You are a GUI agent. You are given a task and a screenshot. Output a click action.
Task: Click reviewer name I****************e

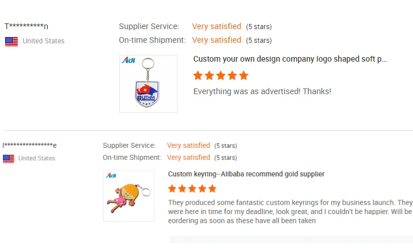click(30, 146)
